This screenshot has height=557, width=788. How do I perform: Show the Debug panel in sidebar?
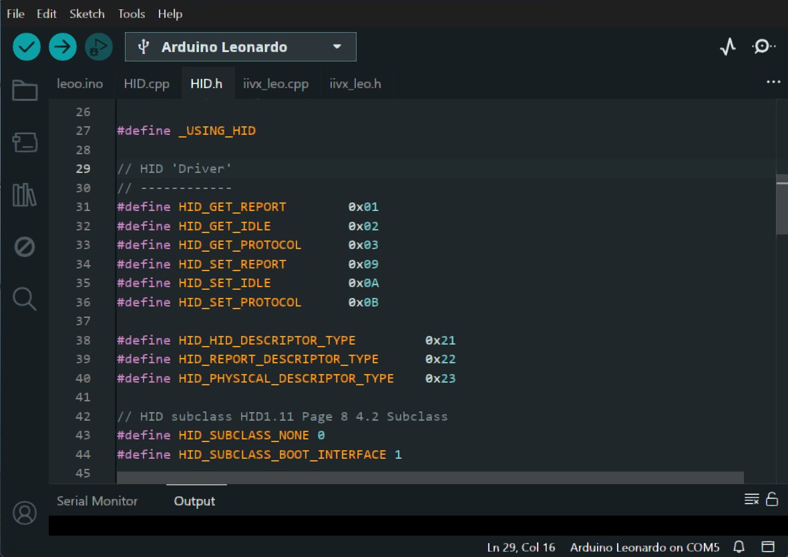(x=25, y=247)
